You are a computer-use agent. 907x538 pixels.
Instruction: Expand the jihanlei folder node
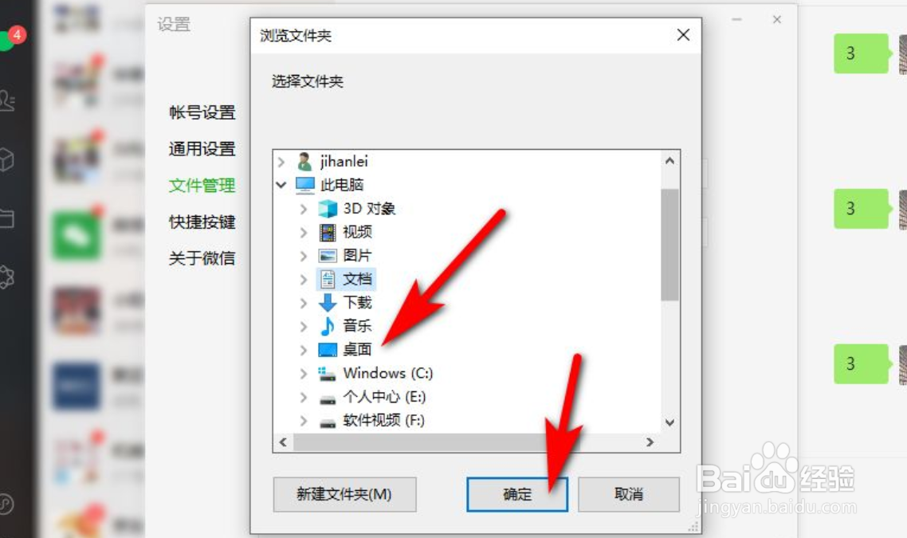pos(281,161)
